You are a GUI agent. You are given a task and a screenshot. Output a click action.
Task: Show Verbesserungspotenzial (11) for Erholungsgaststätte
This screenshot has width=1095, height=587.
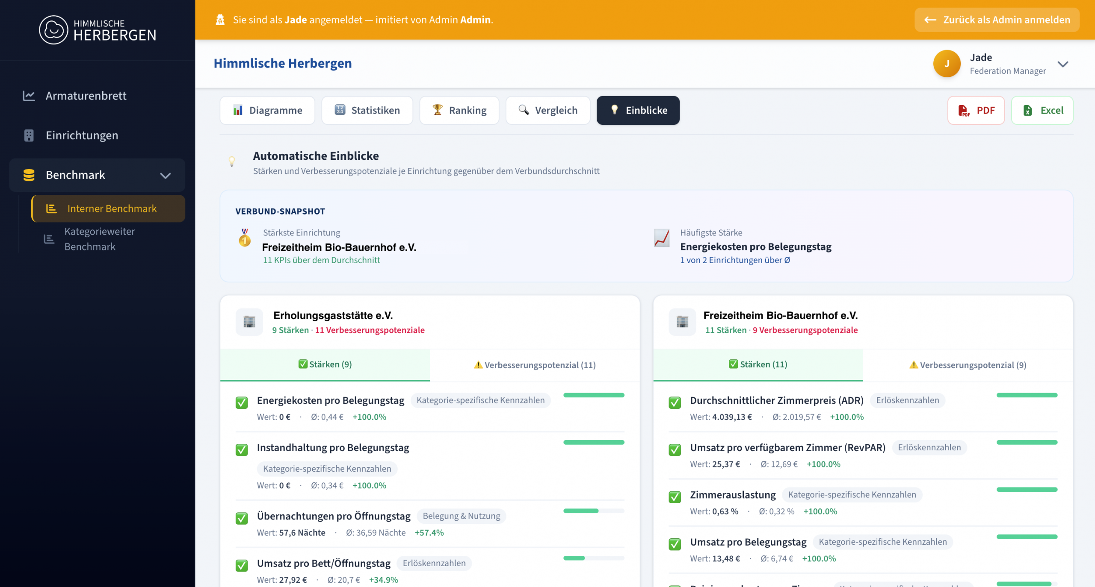(535, 365)
